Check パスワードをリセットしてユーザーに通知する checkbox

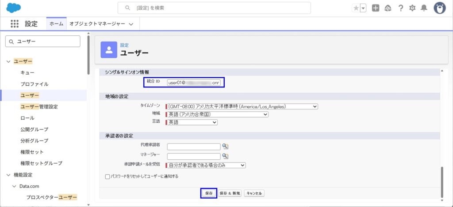(x=107, y=177)
